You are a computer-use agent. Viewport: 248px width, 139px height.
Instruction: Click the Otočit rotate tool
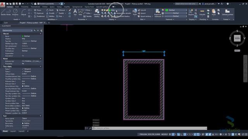point(50,10)
